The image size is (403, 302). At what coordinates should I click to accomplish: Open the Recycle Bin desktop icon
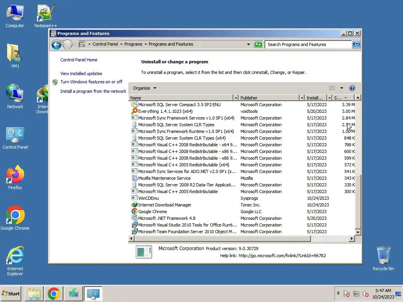(x=383, y=259)
